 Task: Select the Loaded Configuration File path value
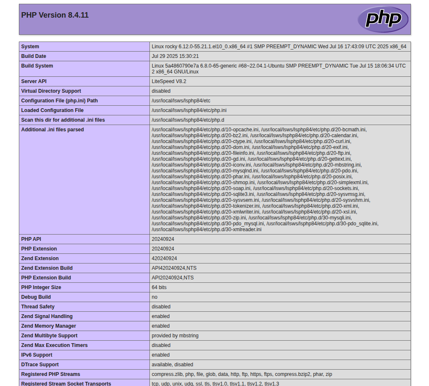tap(189, 110)
